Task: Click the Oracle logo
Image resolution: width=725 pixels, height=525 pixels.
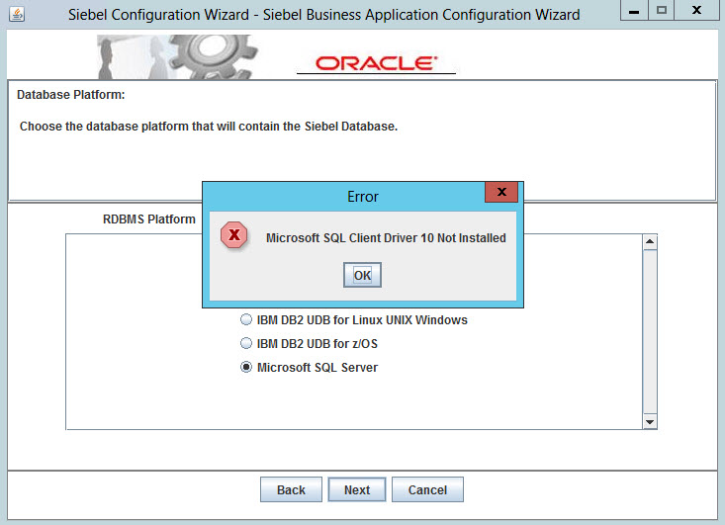Action: point(377,63)
